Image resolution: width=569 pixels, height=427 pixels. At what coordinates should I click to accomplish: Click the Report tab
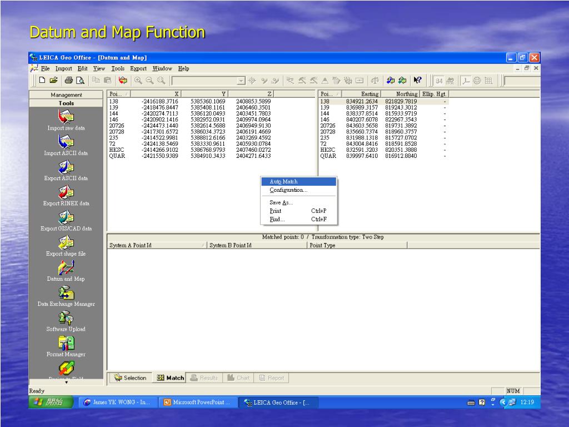271,378
